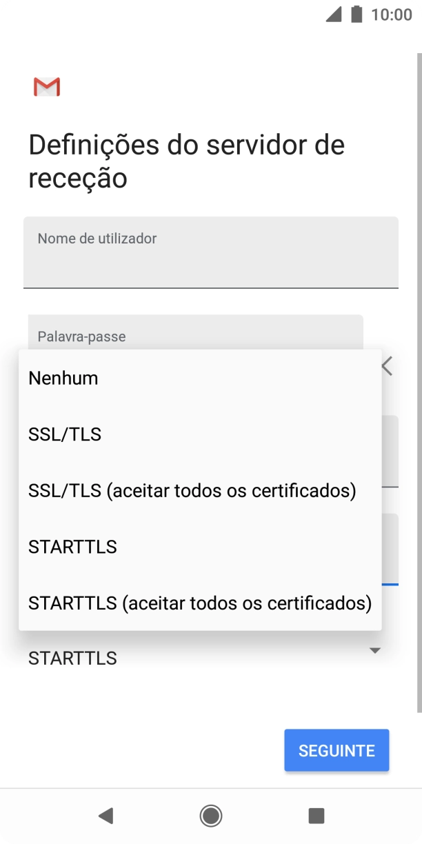The width and height of the screenshot is (422, 844).
Task: Choose "STARTTLS (aceitar todos os certificados)"
Action: tap(199, 603)
